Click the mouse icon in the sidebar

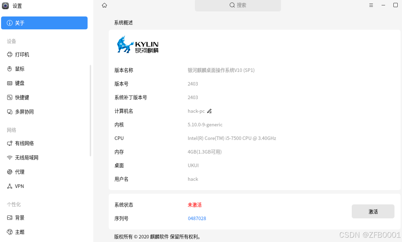click(9, 69)
